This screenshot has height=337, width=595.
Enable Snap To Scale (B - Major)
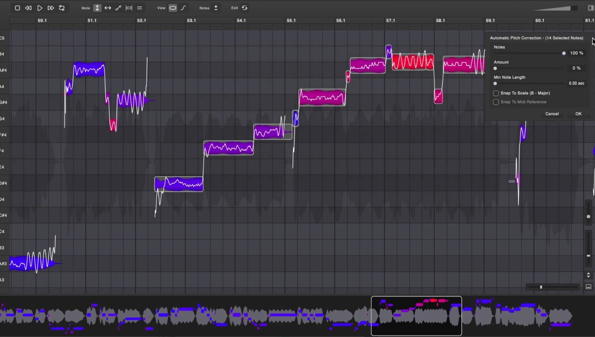coord(496,93)
